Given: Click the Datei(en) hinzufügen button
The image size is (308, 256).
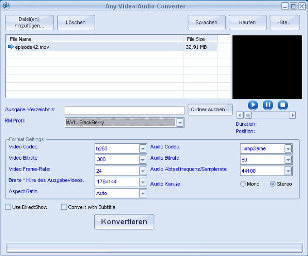Looking at the screenshot, I should (29, 23).
